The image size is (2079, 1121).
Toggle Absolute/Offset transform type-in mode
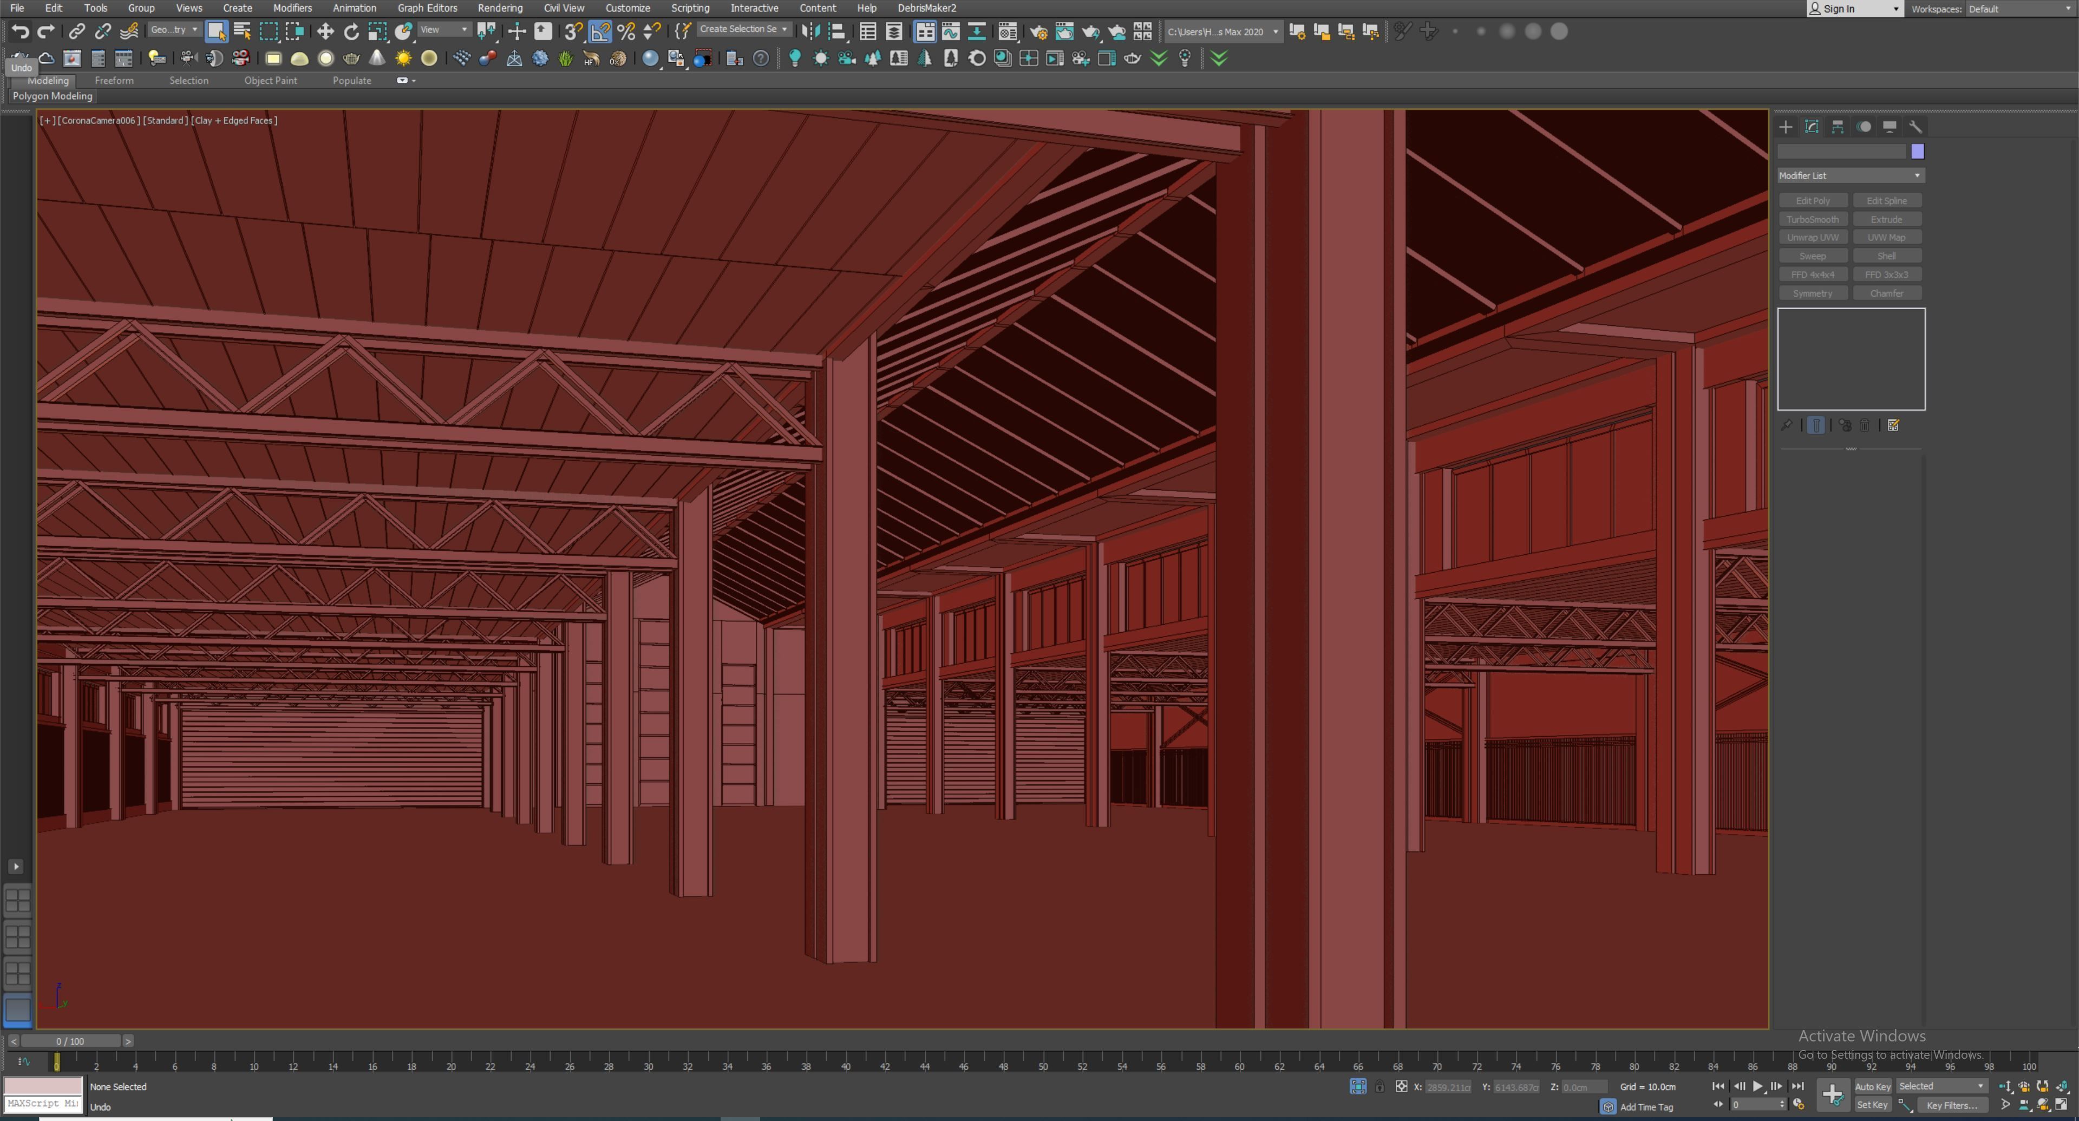pos(1402,1087)
